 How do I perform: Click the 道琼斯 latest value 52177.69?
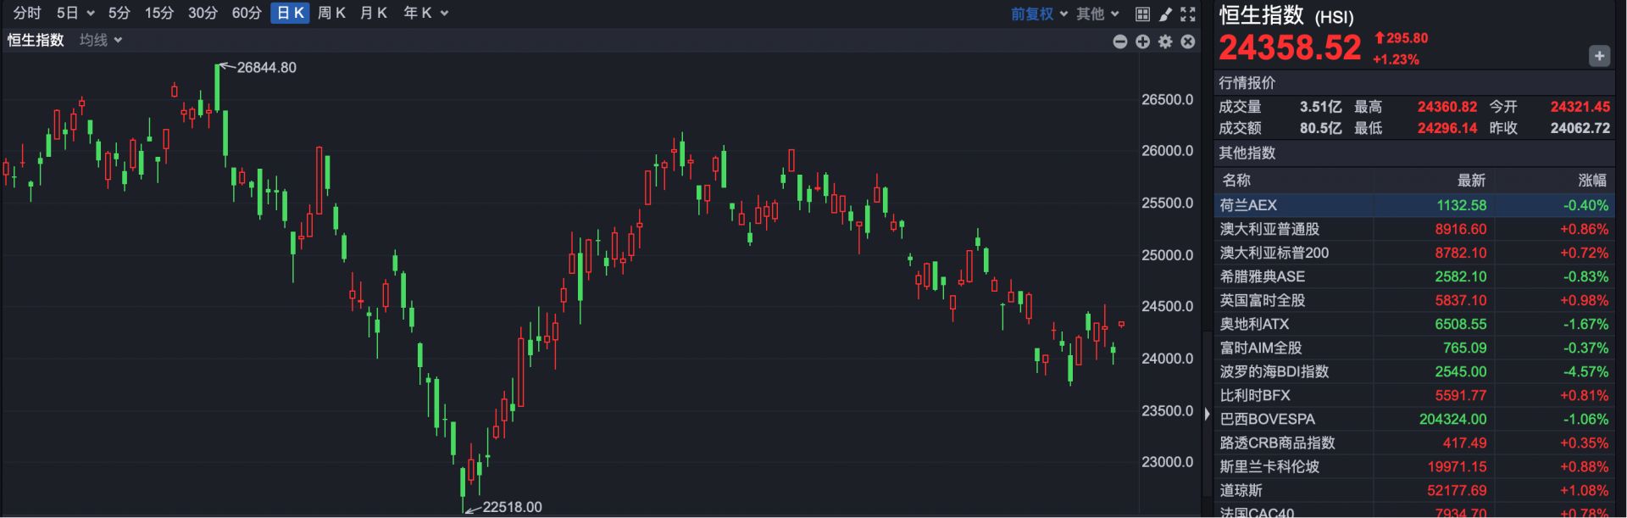(1457, 490)
